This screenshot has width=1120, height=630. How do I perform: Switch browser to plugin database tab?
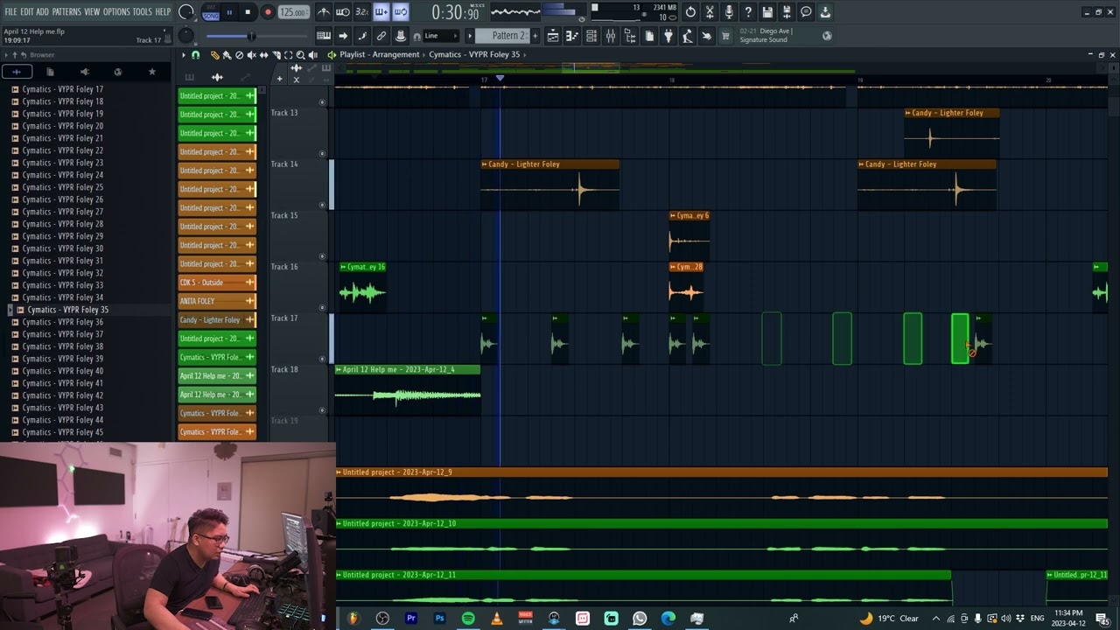(84, 72)
